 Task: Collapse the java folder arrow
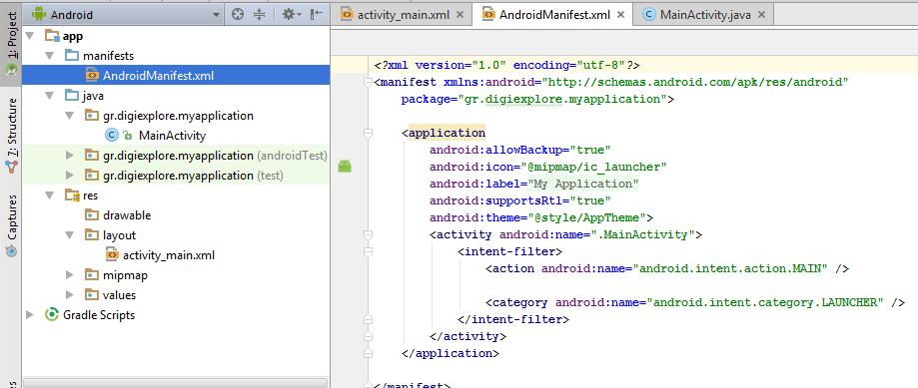tap(50, 96)
